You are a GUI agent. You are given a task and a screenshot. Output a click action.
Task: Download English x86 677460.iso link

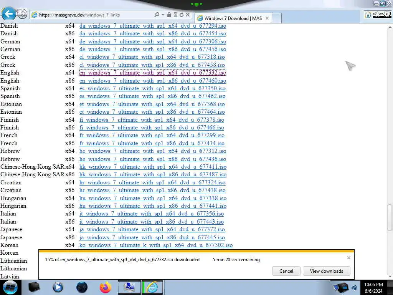coord(153,81)
